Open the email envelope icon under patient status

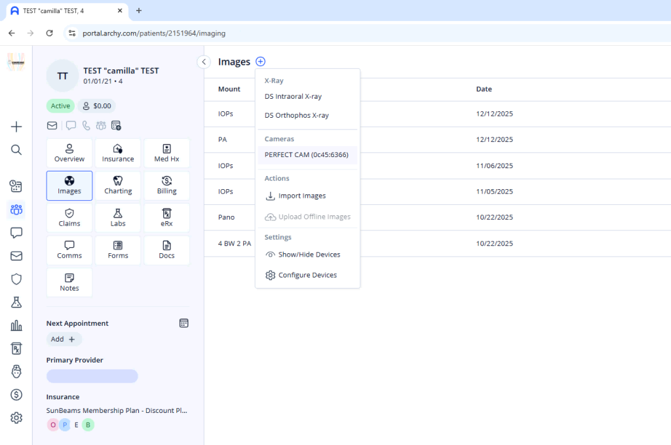pos(52,126)
